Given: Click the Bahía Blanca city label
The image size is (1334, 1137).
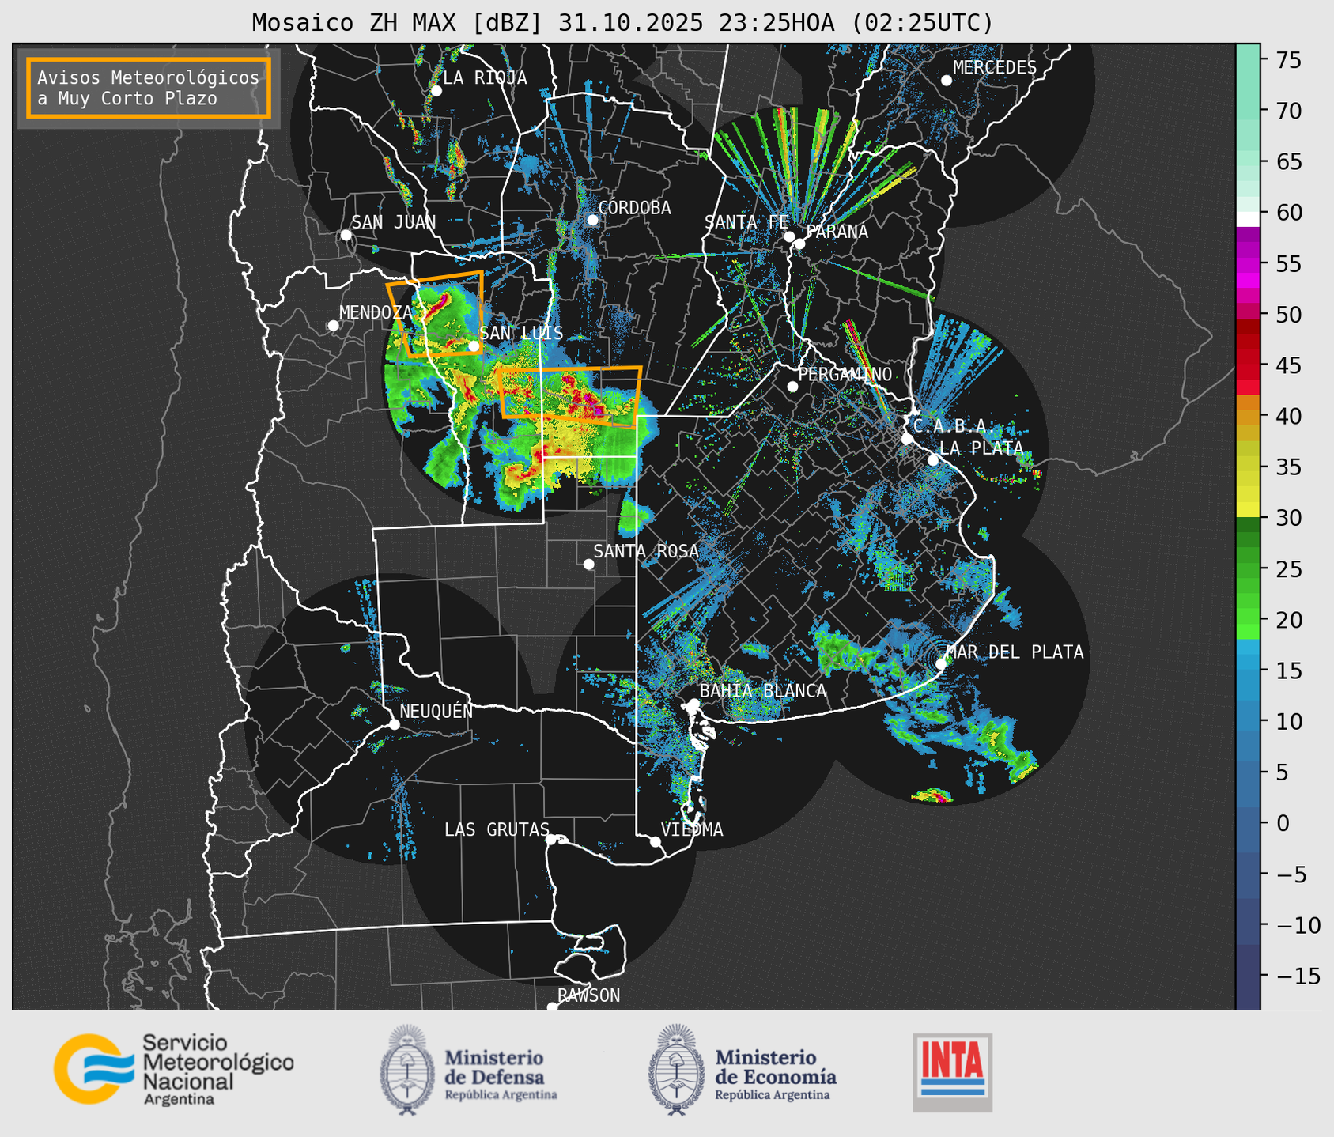Looking at the screenshot, I should (x=762, y=691).
